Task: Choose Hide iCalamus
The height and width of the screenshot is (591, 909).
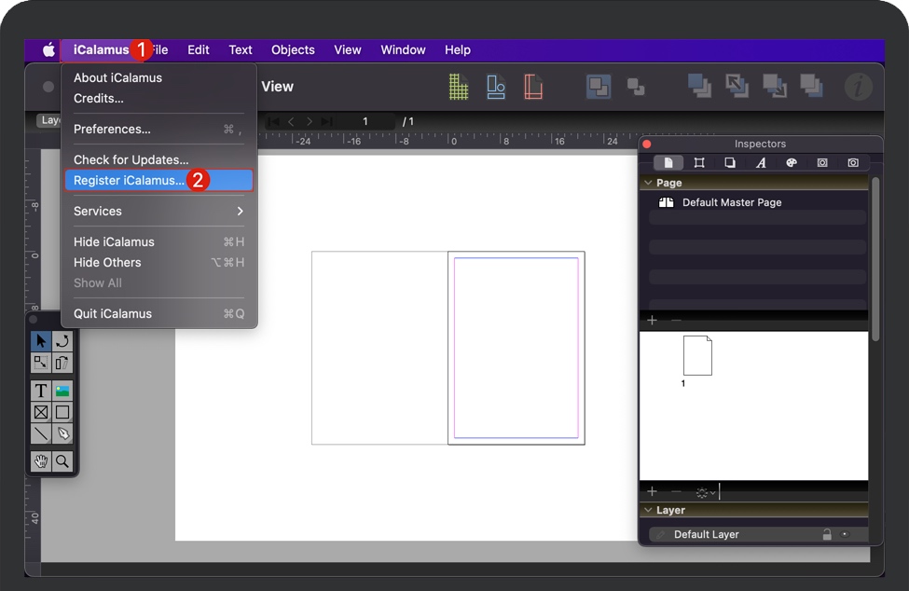Action: coord(158,241)
